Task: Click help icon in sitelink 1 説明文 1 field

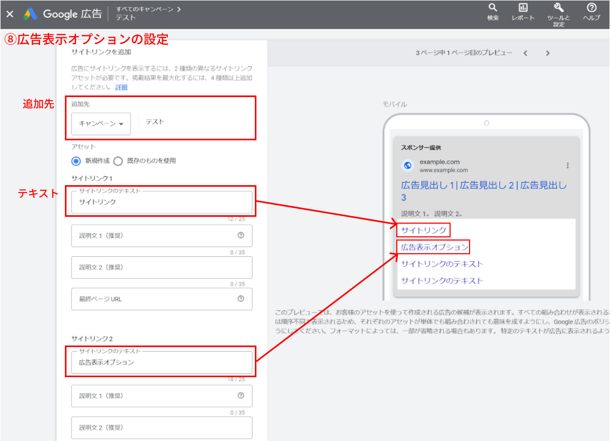Action: [x=241, y=235]
